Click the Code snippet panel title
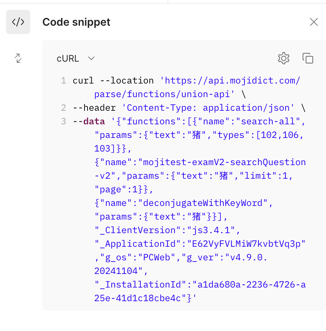 coord(76,22)
